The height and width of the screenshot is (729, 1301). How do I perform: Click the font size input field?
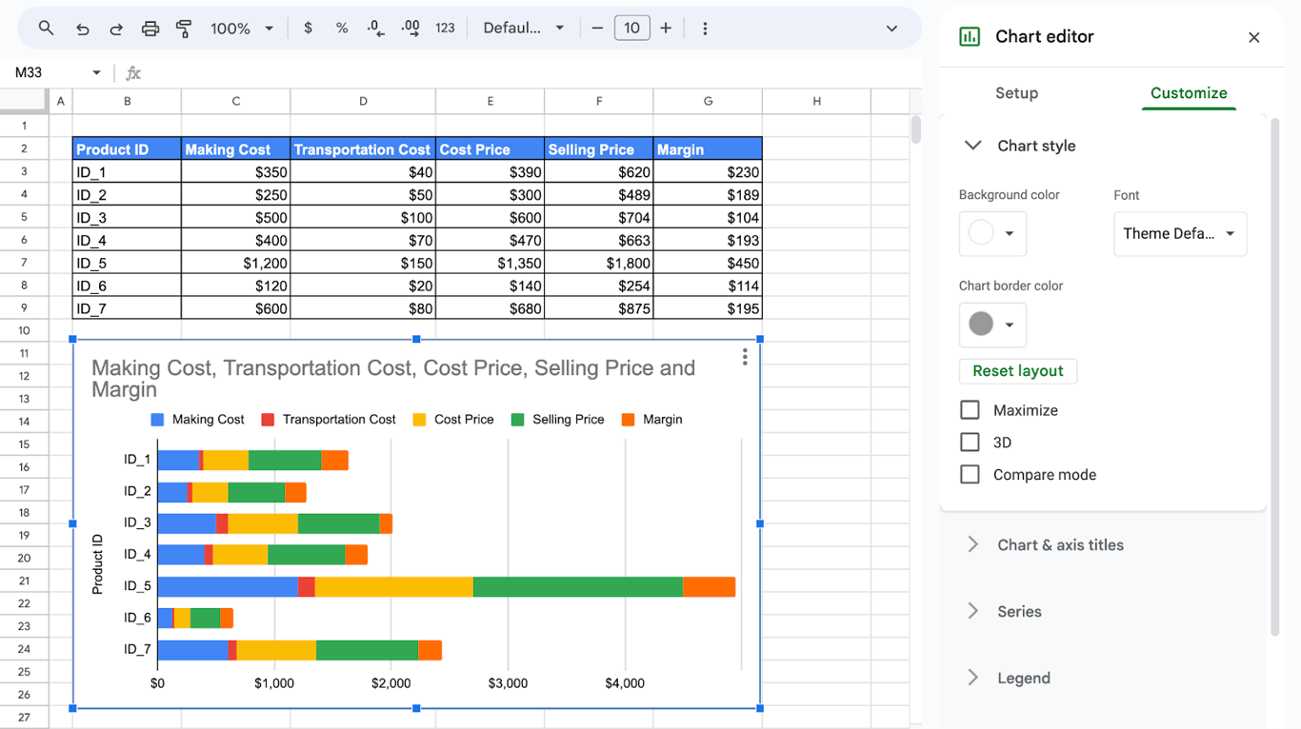point(632,29)
